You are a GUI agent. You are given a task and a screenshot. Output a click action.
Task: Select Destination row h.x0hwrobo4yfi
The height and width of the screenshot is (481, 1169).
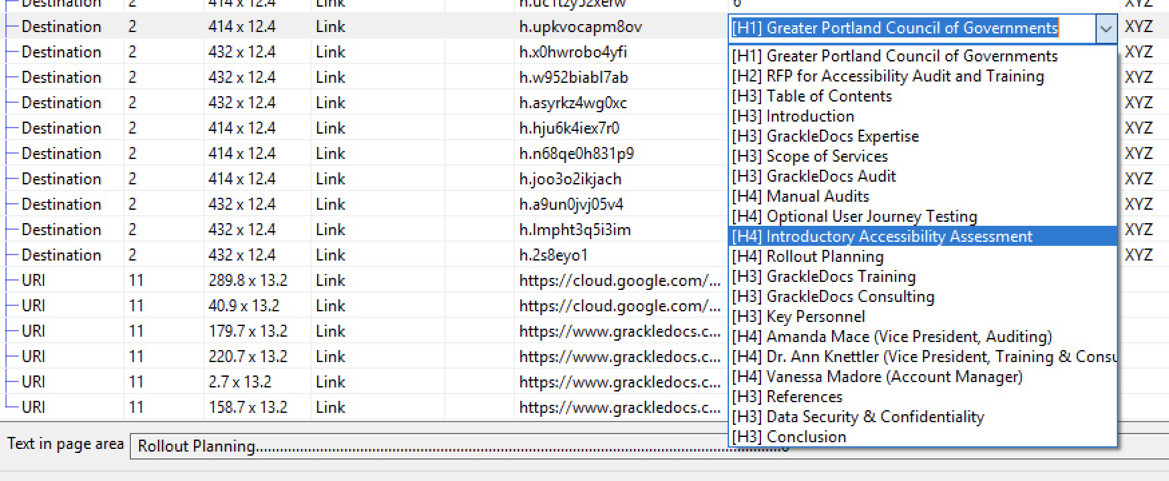point(584,52)
